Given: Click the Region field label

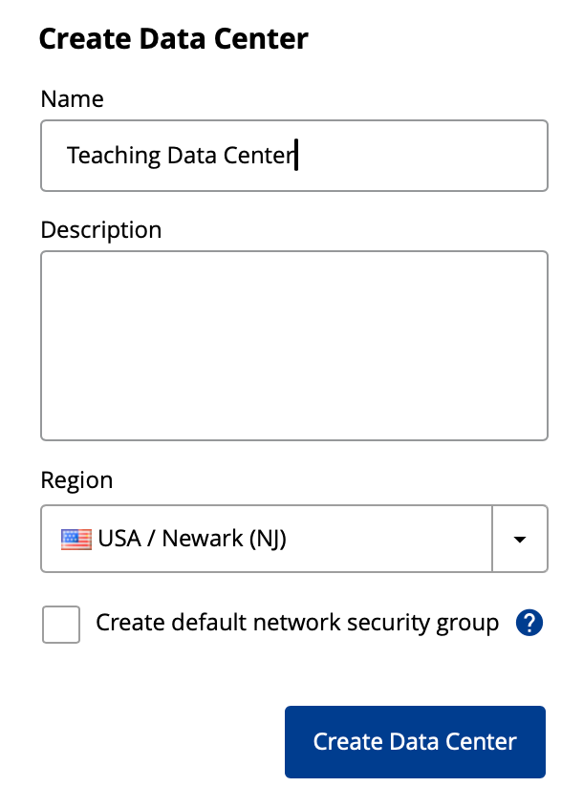Looking at the screenshot, I should point(76,480).
